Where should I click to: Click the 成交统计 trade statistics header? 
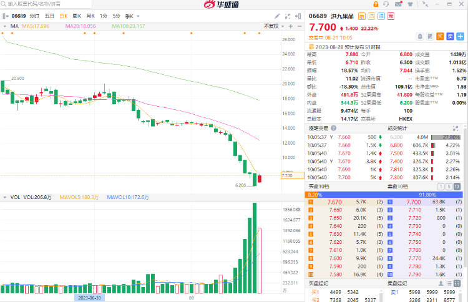397,129
